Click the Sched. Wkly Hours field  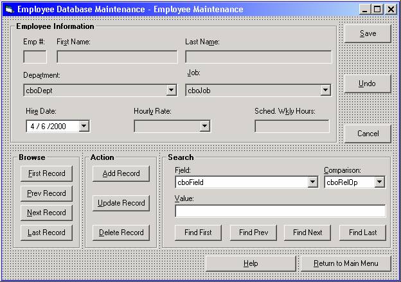(292, 127)
